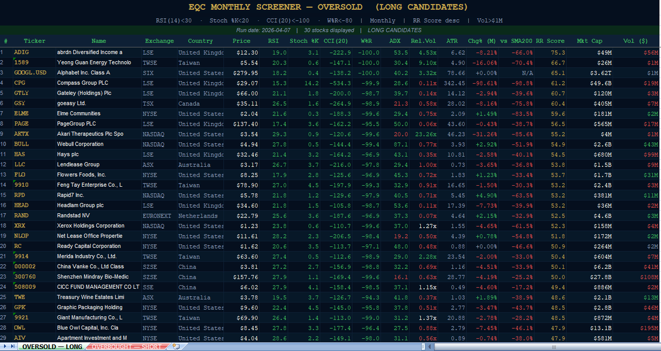Select ticker cell XRX

pyautogui.click(x=33, y=226)
